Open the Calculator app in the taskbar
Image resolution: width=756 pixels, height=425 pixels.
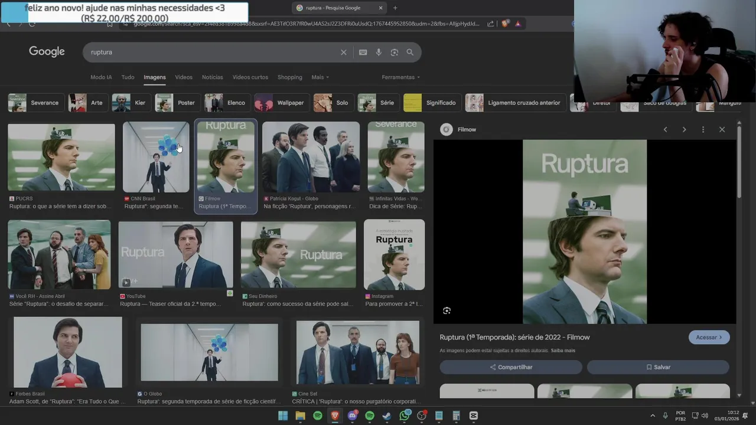456,416
